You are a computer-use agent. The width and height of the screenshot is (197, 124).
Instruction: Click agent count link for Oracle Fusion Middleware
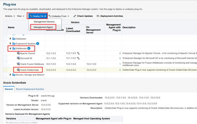120,64
